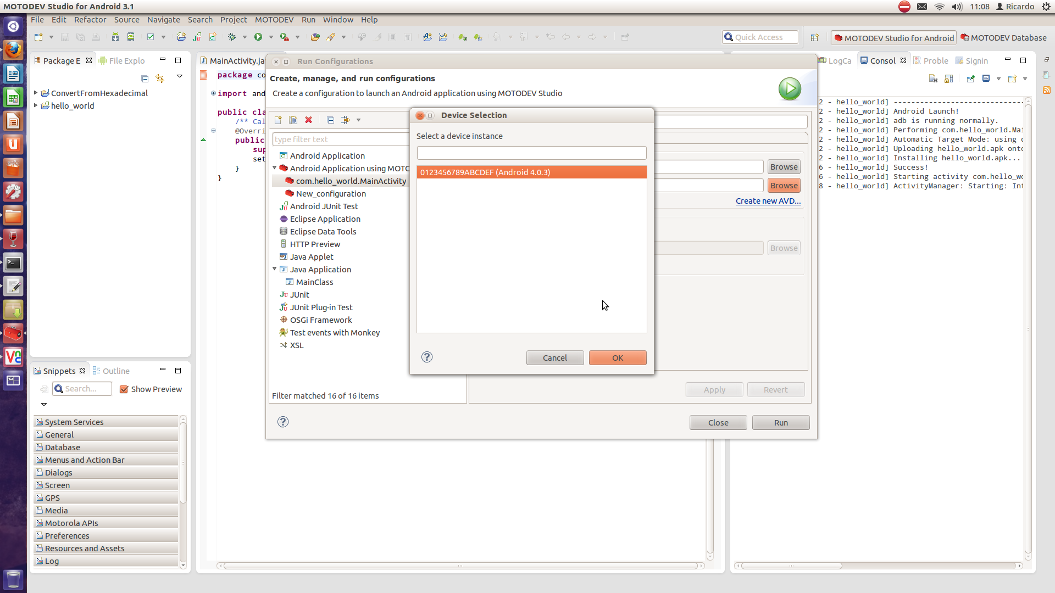Click Cancel in Device Selection dialog

[x=555, y=357]
